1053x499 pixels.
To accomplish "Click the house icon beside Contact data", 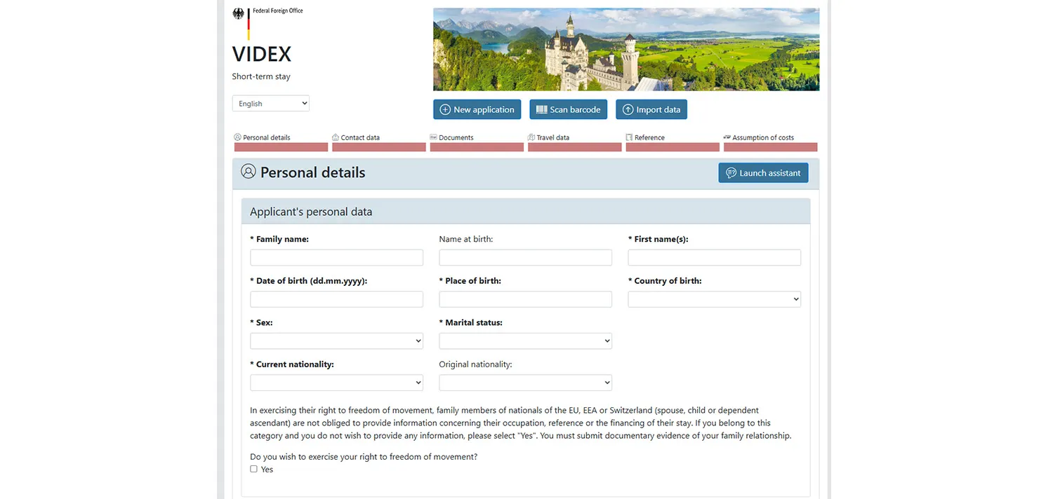I will (x=336, y=137).
